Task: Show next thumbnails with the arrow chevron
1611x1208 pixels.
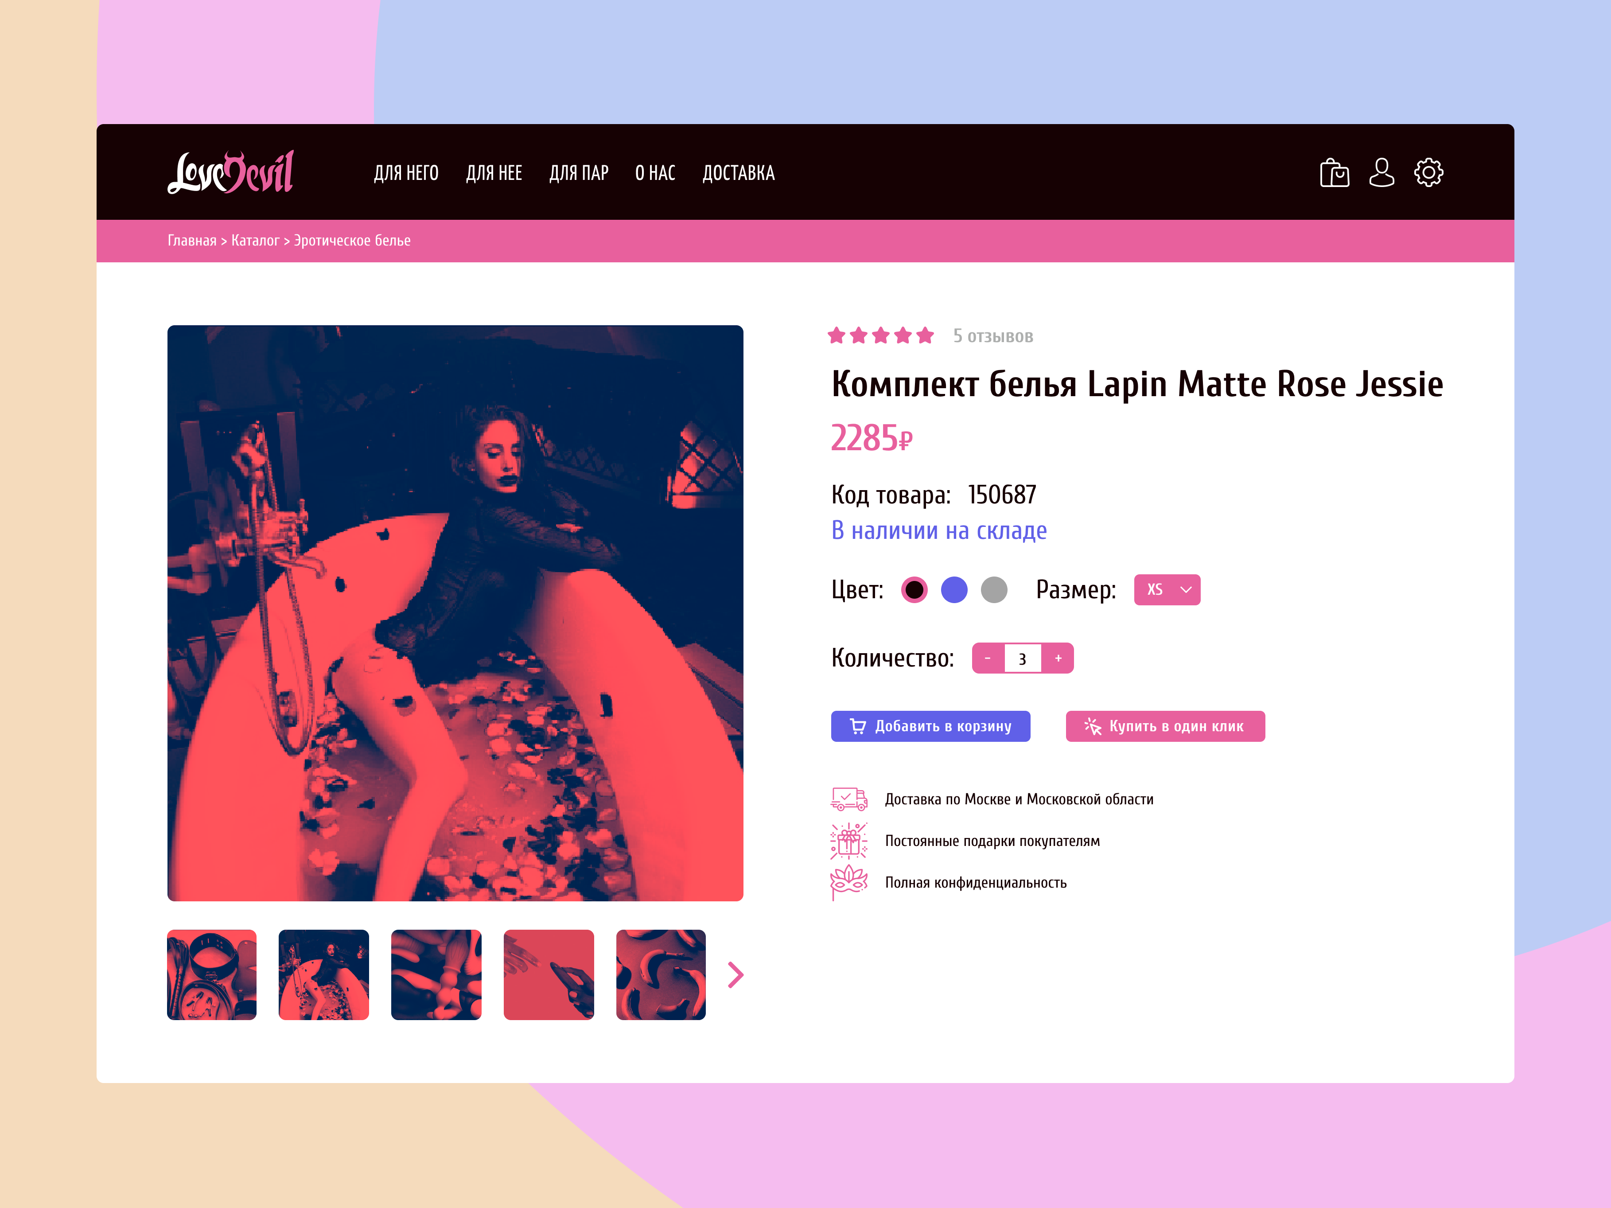Action: click(x=735, y=975)
